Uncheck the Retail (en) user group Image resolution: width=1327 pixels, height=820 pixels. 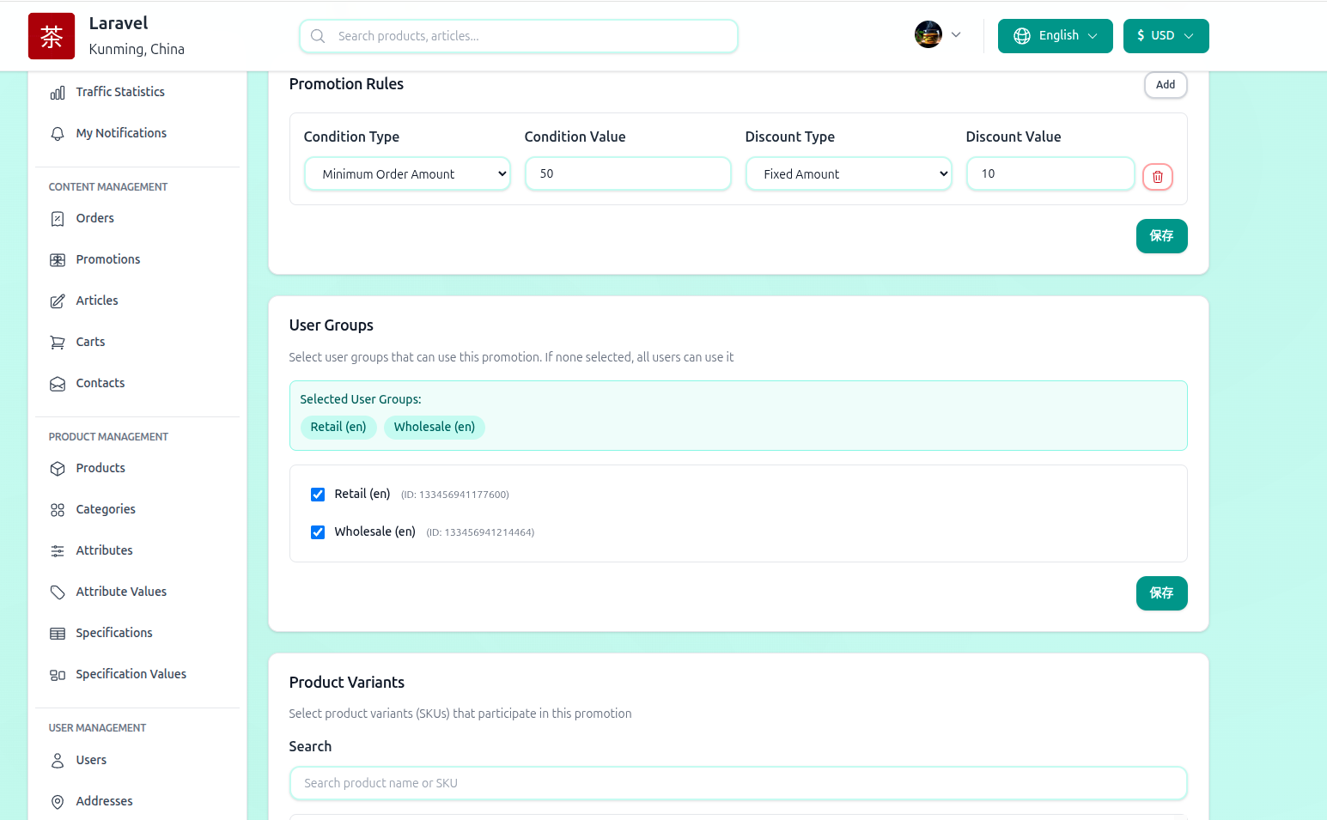pos(318,495)
